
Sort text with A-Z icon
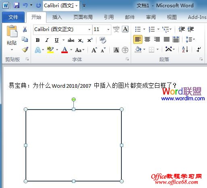click(185, 50)
